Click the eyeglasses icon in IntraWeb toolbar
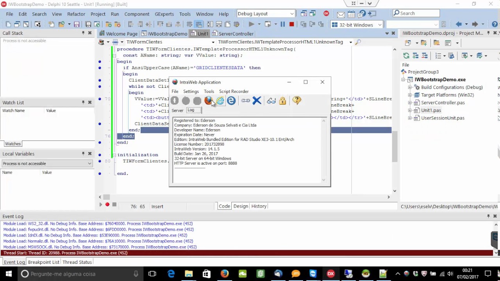The image size is (500, 281). pos(271,101)
